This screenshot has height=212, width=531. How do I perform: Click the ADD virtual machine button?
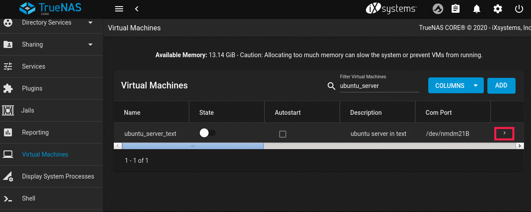pyautogui.click(x=501, y=86)
